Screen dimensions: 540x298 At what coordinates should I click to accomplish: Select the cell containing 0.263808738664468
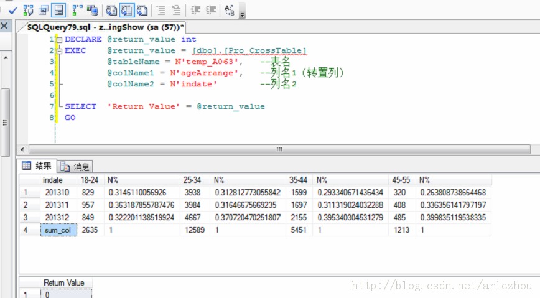[x=453, y=193]
